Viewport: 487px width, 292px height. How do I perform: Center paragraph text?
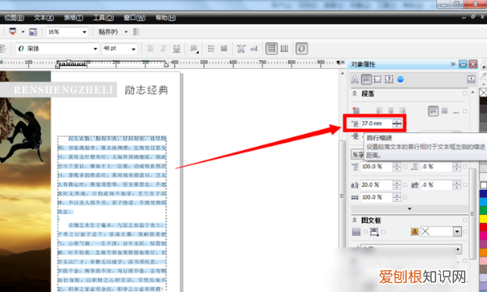click(x=391, y=111)
